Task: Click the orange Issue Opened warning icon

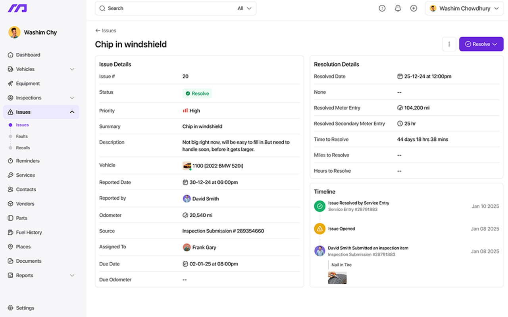Action: (x=319, y=229)
